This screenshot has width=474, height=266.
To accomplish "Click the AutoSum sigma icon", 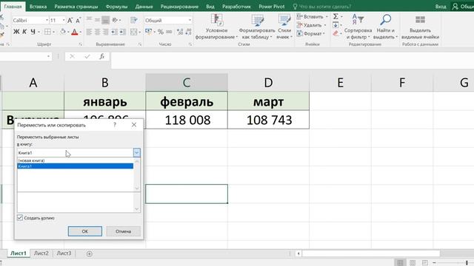I will point(336,16).
